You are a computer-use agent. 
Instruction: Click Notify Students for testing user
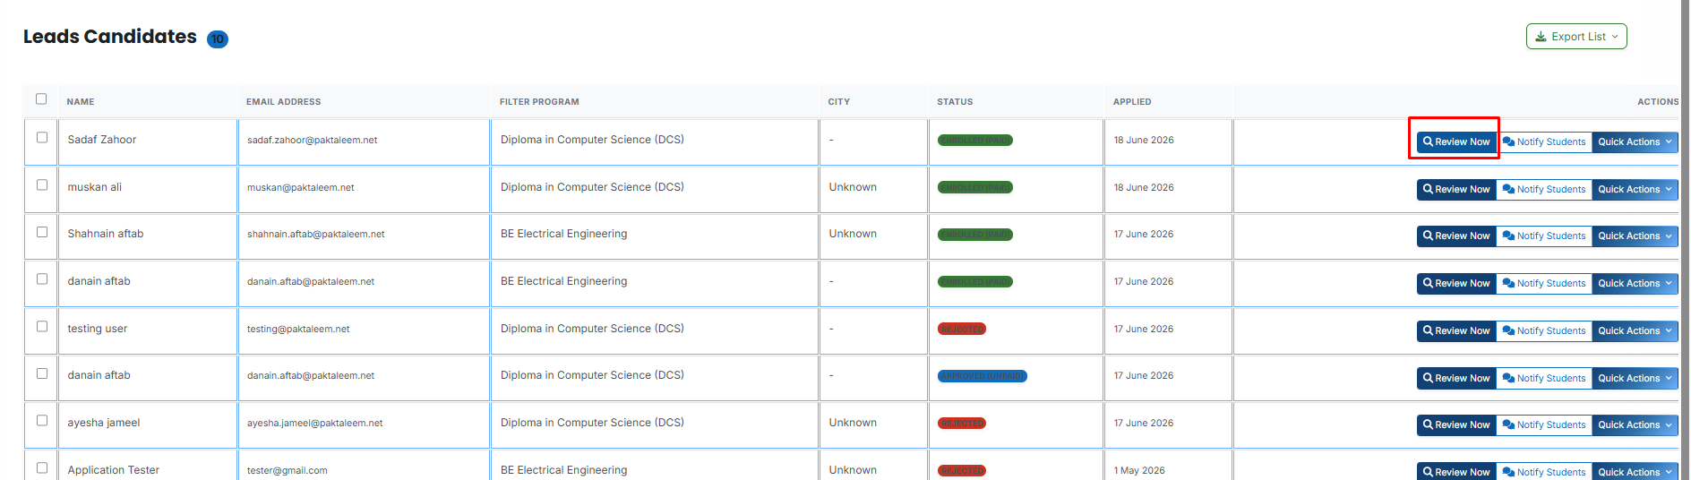click(1544, 331)
